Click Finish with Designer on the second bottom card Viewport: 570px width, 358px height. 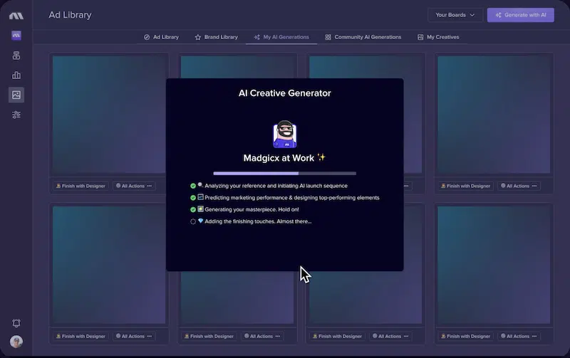pos(209,336)
